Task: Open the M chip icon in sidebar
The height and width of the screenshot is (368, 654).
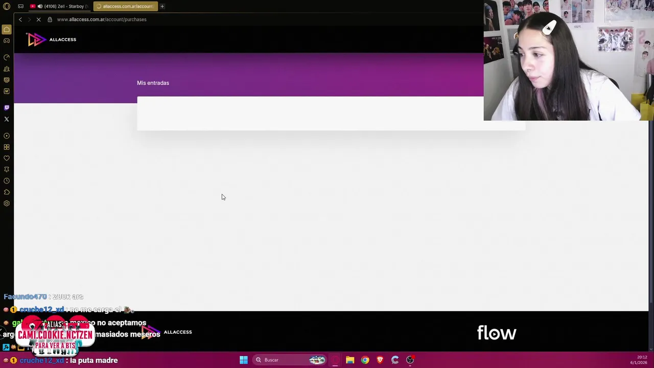Action: pyautogui.click(x=7, y=91)
